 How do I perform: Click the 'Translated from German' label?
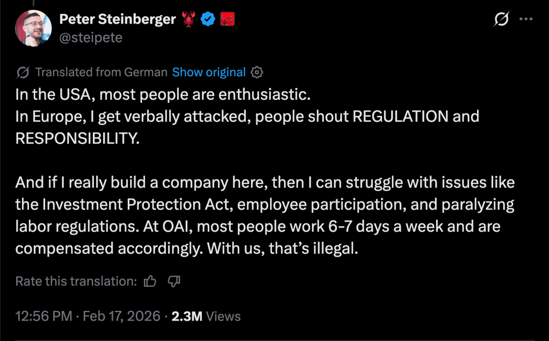click(101, 72)
